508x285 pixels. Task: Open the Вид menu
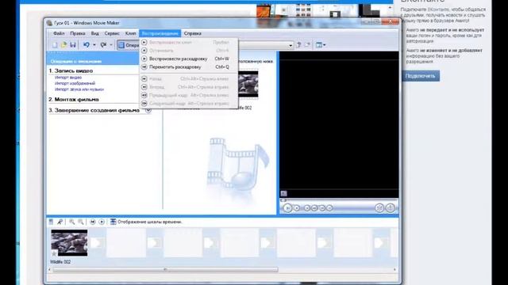pyautogui.click(x=94, y=33)
